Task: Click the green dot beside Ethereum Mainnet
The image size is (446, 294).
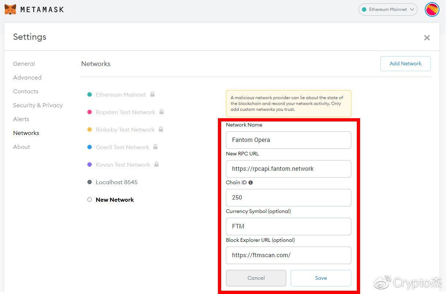Action: [90, 94]
